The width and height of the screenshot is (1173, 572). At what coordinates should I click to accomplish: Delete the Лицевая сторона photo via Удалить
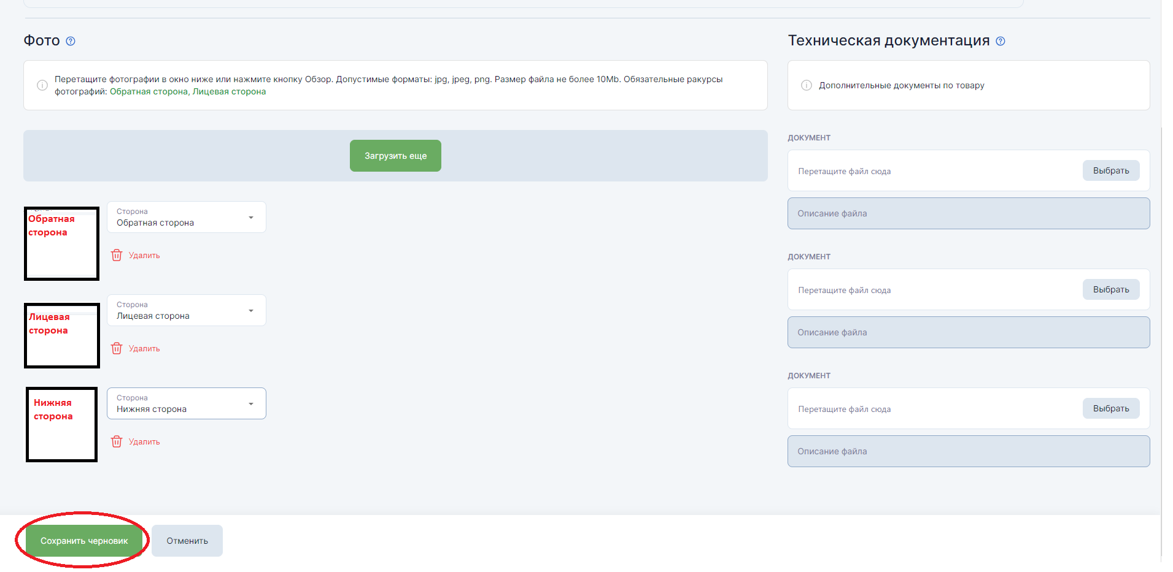coord(144,348)
